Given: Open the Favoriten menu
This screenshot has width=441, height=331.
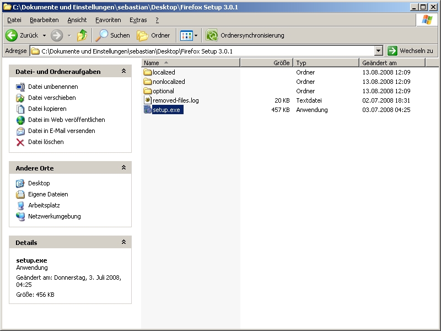Looking at the screenshot, I should point(108,20).
